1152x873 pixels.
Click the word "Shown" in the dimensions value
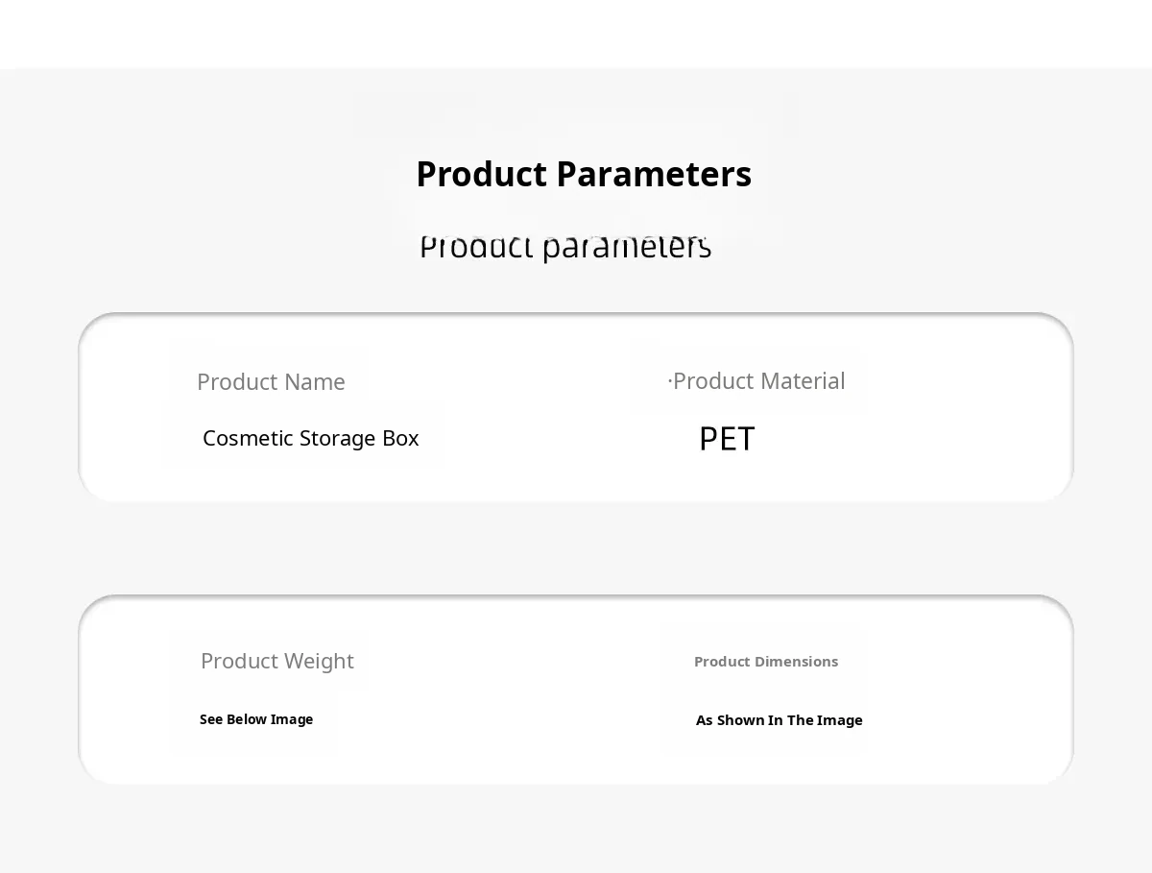point(740,720)
